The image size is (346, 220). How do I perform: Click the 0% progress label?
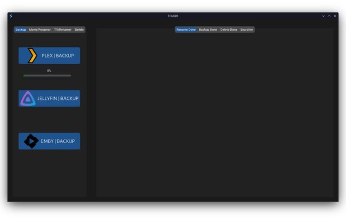tap(49, 70)
